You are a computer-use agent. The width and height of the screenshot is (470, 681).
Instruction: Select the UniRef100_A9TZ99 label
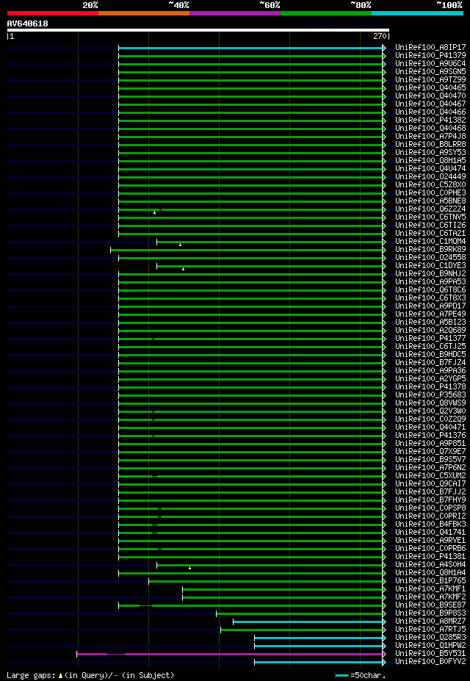coord(430,80)
